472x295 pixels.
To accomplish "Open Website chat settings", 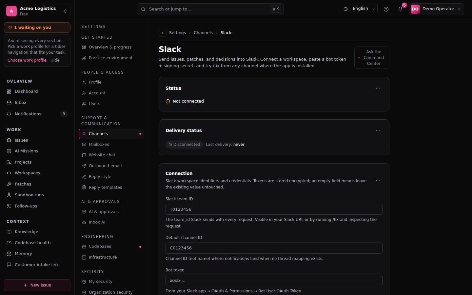I will pos(111,155).
